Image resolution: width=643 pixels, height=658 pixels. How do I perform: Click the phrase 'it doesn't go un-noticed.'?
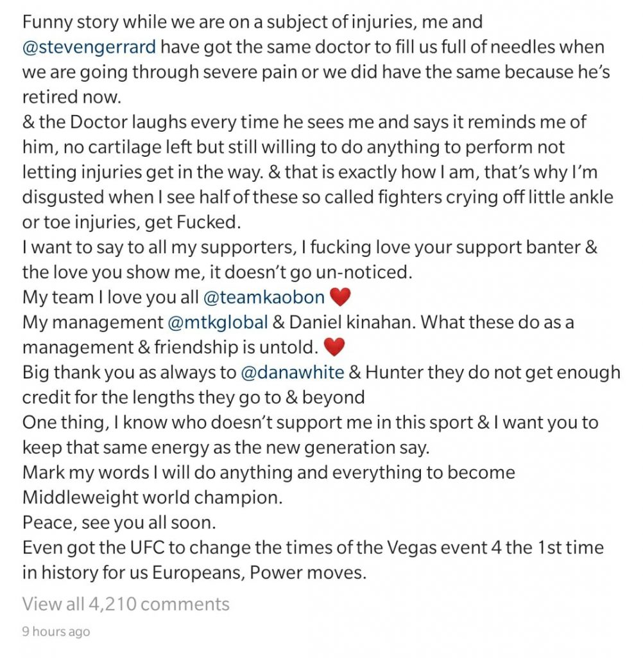click(x=311, y=272)
